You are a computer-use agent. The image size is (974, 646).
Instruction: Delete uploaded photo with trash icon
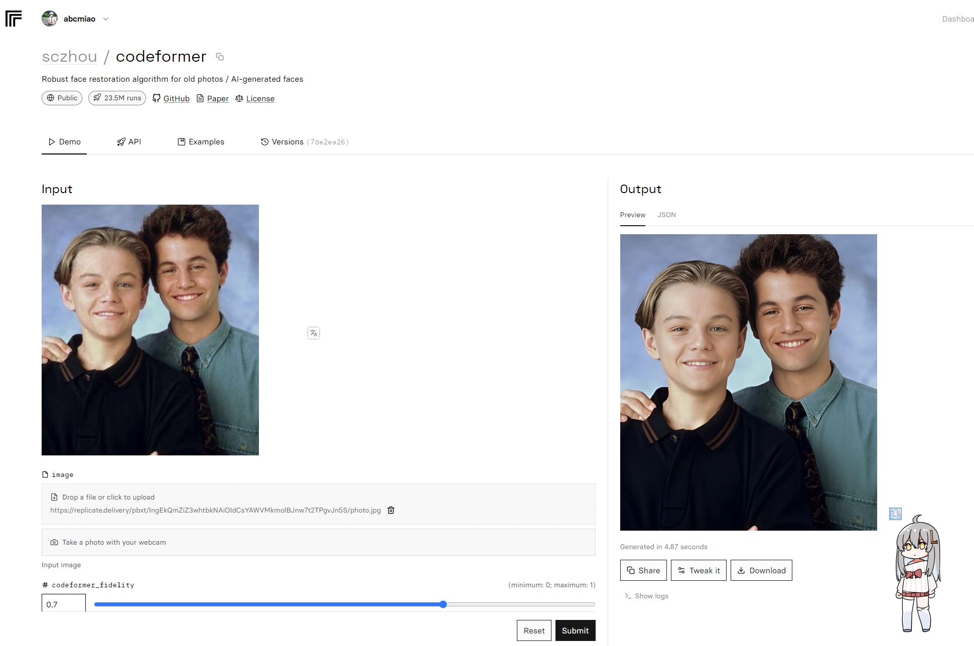point(391,510)
